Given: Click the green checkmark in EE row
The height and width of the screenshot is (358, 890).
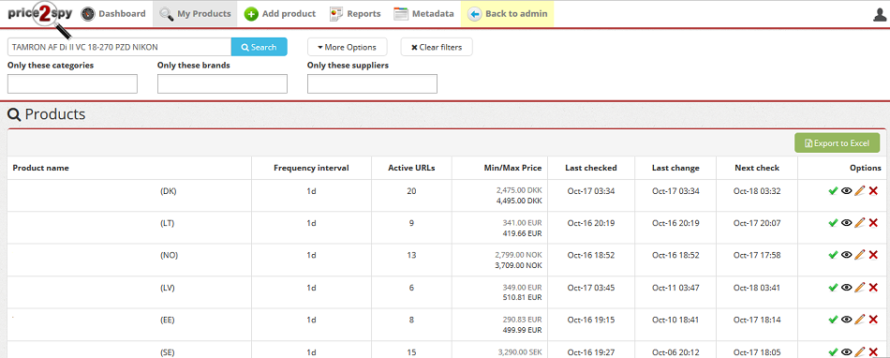Looking at the screenshot, I should (833, 320).
